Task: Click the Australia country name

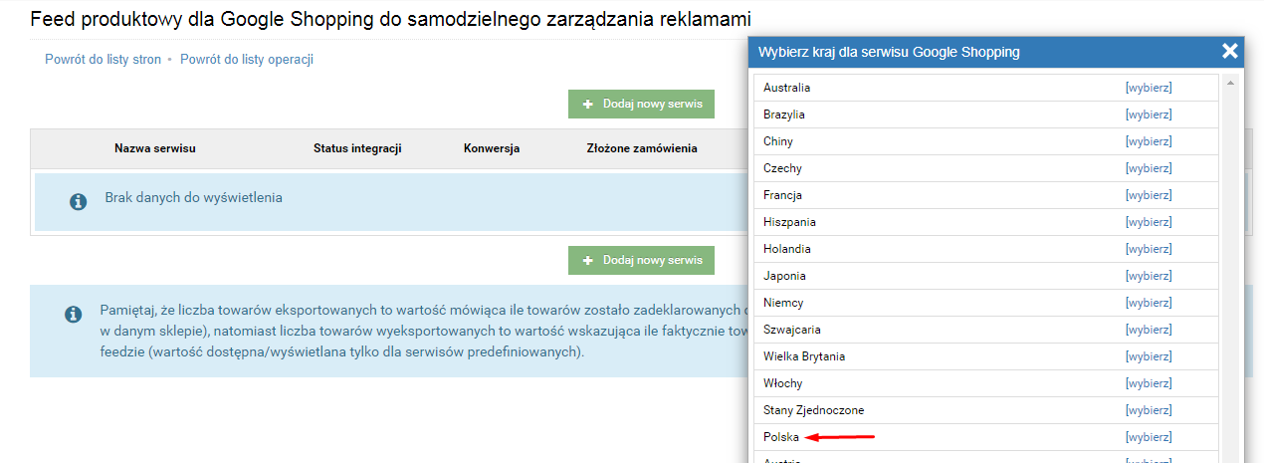Action: (x=786, y=88)
